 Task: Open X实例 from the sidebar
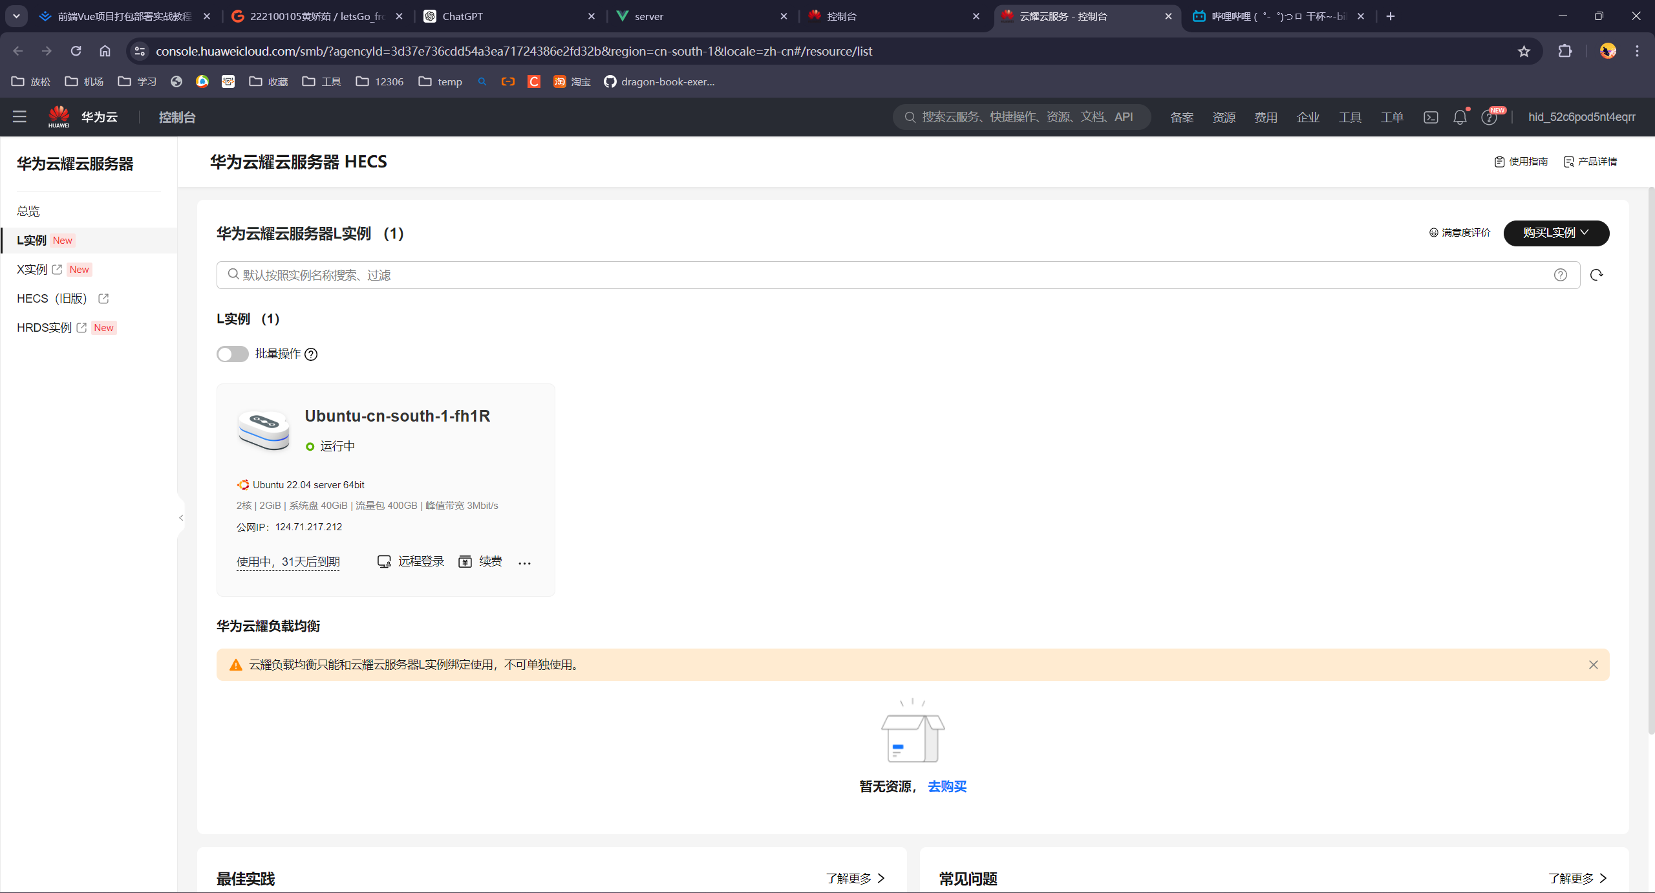(x=32, y=270)
